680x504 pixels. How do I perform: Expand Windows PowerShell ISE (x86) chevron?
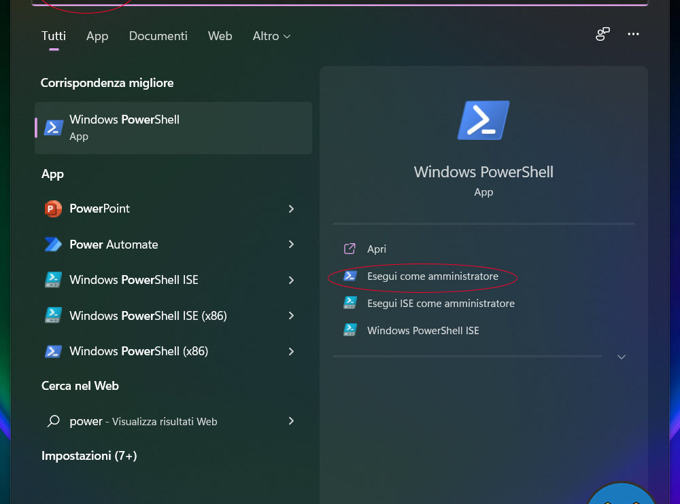coord(292,315)
